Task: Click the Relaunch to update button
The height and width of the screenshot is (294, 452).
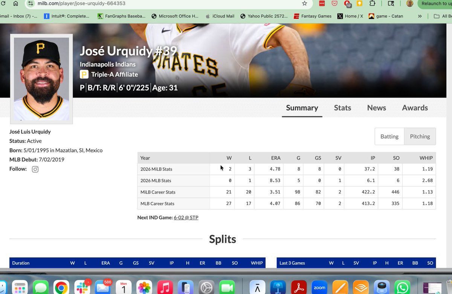Action: [436, 3]
